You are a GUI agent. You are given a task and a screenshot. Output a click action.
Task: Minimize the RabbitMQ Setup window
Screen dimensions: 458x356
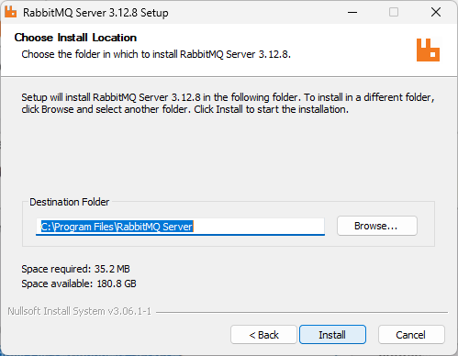point(352,13)
